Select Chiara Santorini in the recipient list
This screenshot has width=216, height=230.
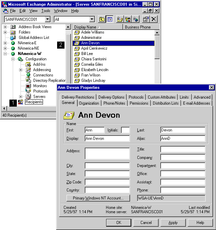94,59
